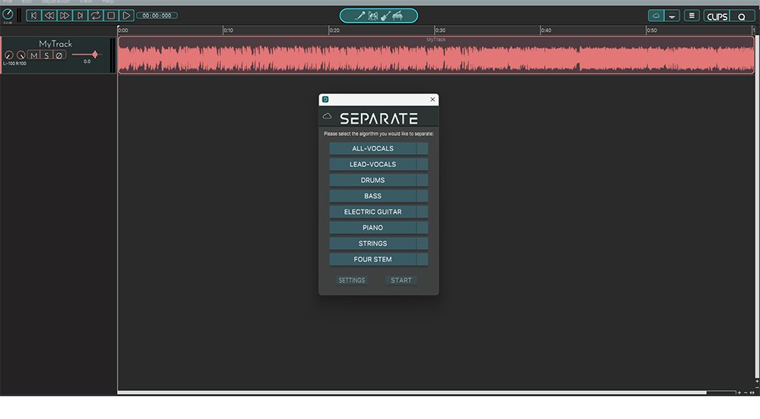
Task: Choose the ALL-VOCALS algorithm
Action: (372, 149)
